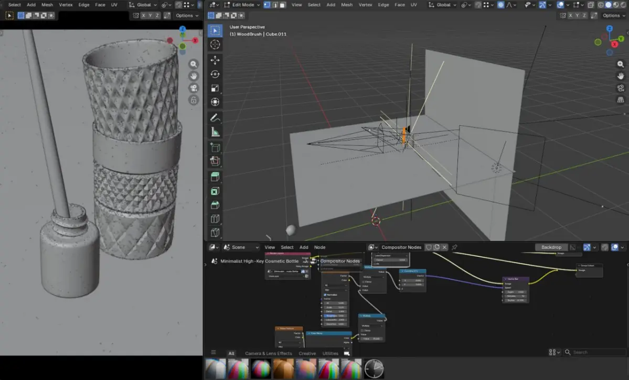Open Global orientation dropdown in left viewport
Viewport: 629px width, 380px height.
click(143, 5)
